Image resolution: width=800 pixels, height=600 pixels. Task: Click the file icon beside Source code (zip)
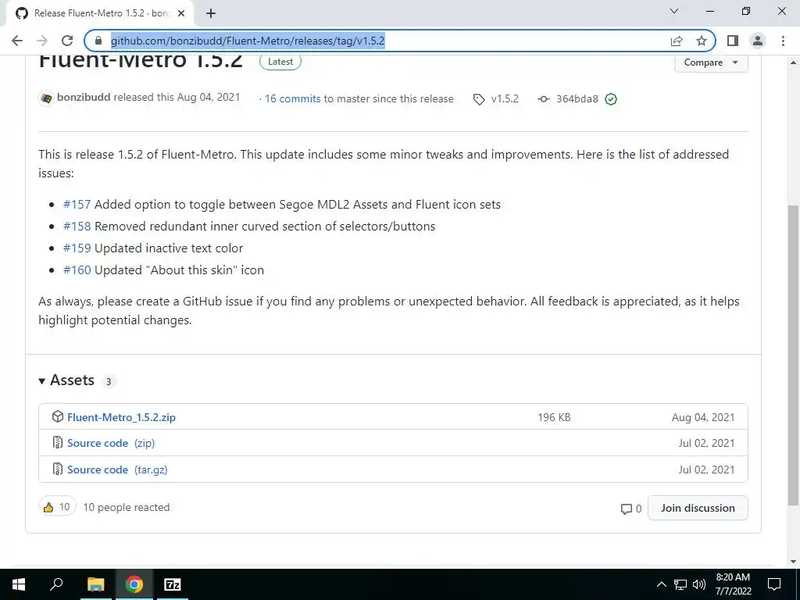coord(58,442)
